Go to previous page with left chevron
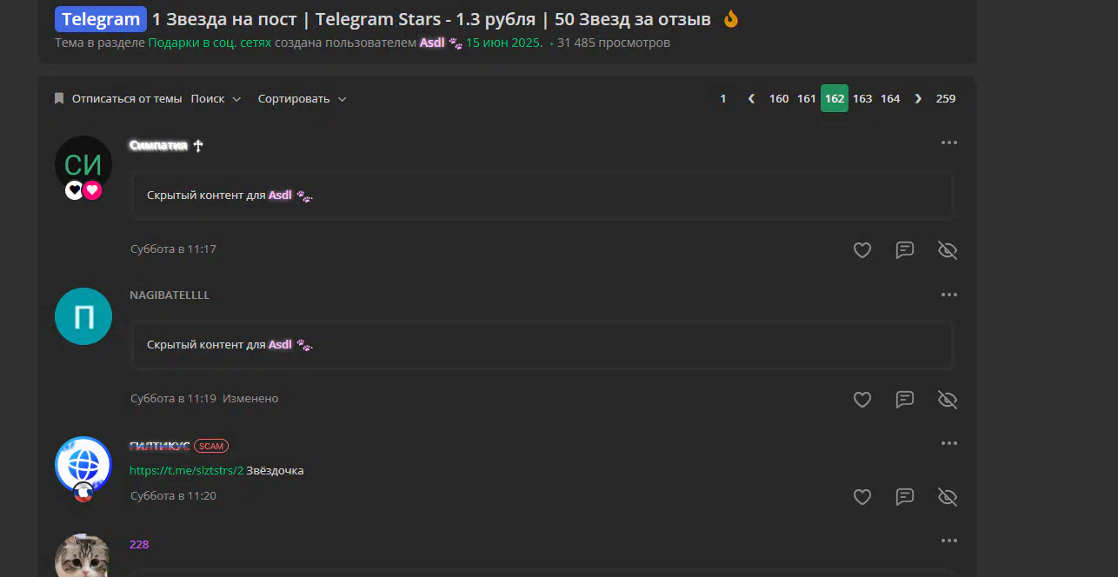The image size is (1118, 577). pos(751,99)
